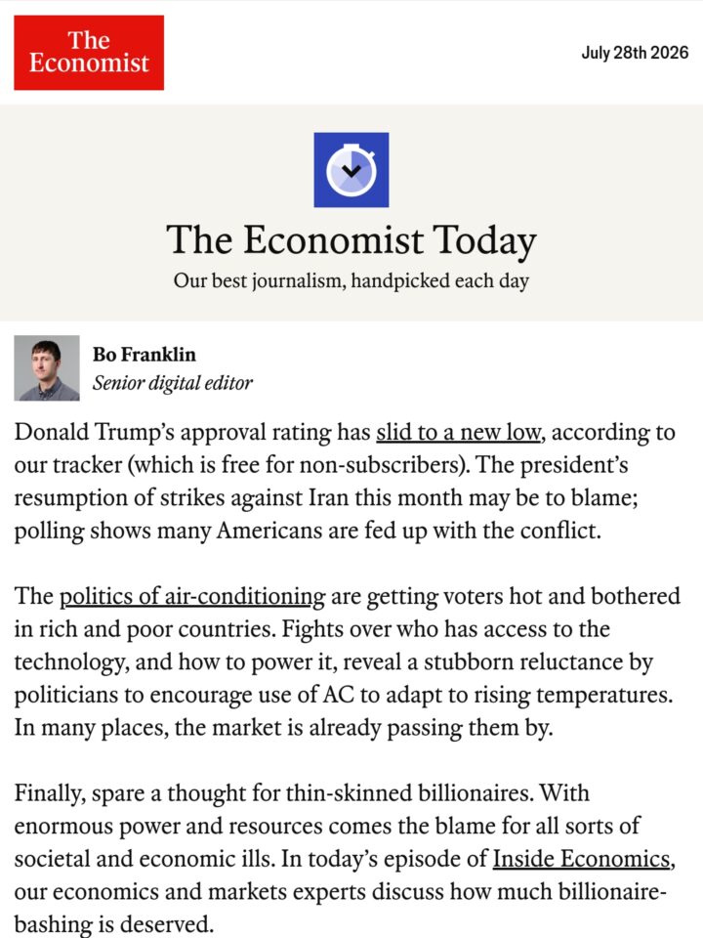Screen dimensions: 703x938
Task: Click the 'Senior digital editor' title text
Action: (173, 383)
